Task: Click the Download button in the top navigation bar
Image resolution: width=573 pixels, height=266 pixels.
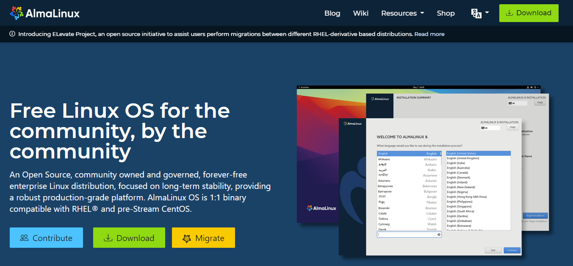Action: [529, 13]
